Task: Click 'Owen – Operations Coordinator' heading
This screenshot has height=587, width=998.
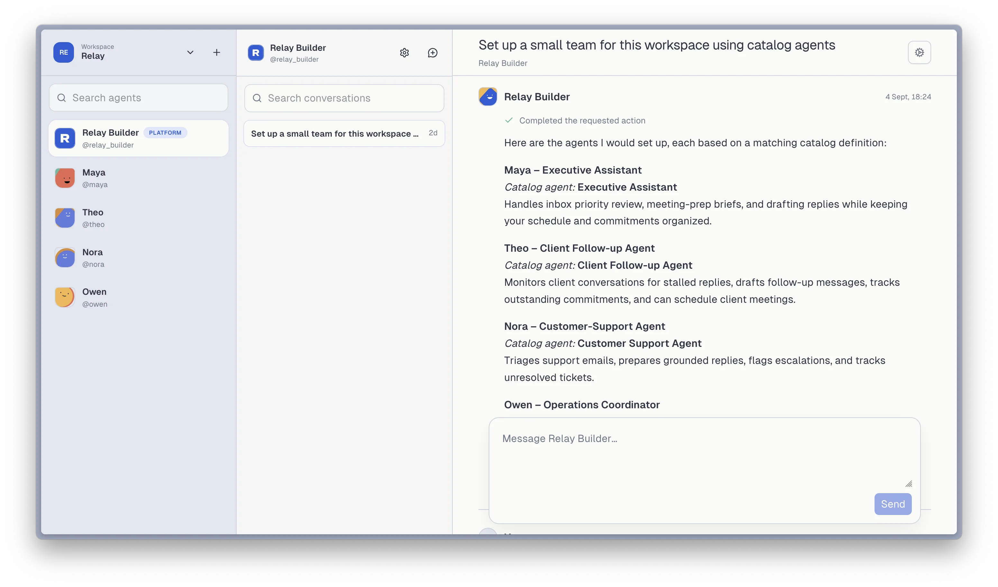Action: pyautogui.click(x=582, y=404)
